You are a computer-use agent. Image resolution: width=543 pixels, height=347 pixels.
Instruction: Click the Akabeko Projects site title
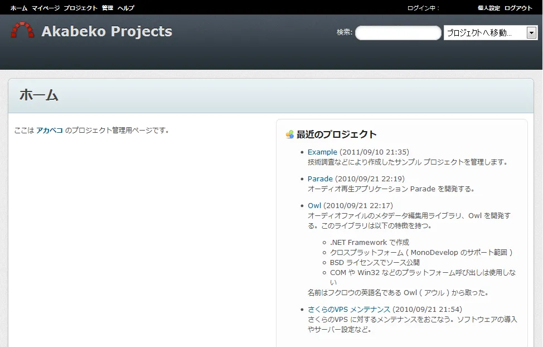coord(106,31)
